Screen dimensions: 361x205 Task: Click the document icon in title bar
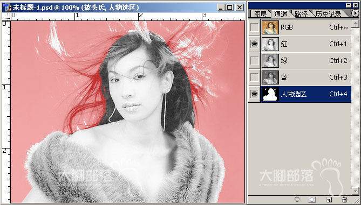coord(7,8)
